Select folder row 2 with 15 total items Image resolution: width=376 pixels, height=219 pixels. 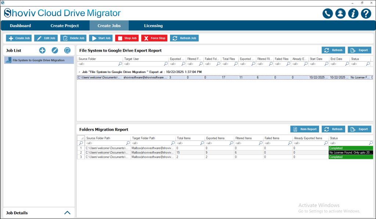click(x=225, y=152)
